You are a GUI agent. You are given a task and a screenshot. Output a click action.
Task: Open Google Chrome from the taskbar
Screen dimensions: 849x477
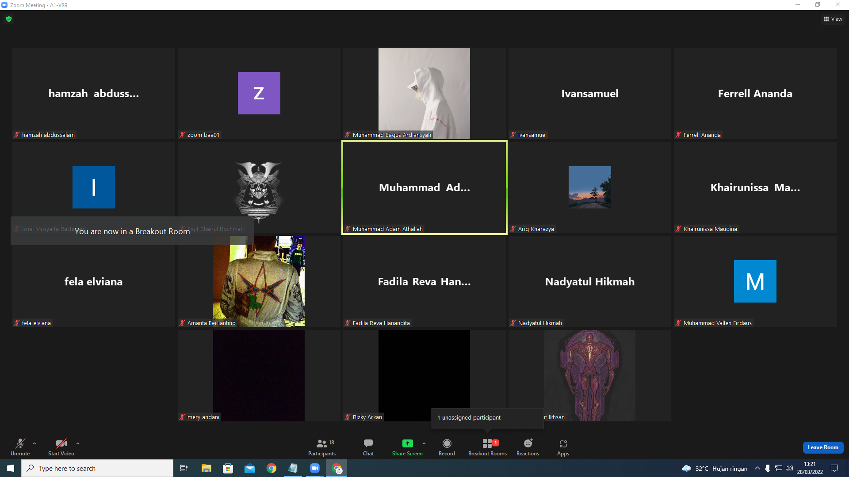pyautogui.click(x=271, y=468)
